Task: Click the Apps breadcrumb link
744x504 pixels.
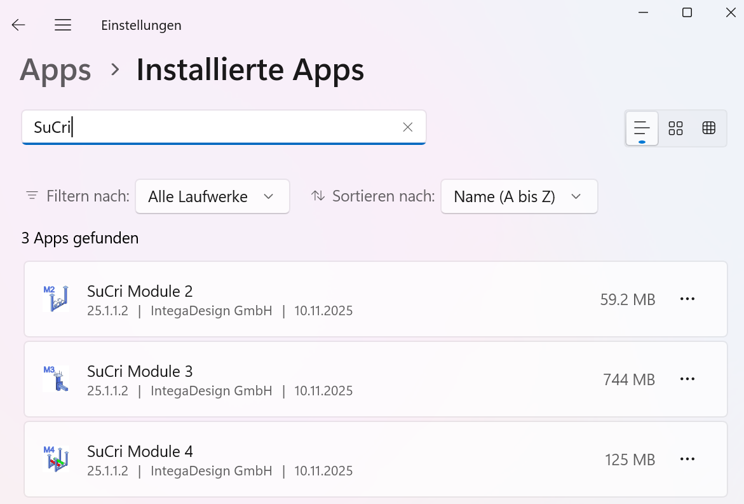Action: coord(55,70)
